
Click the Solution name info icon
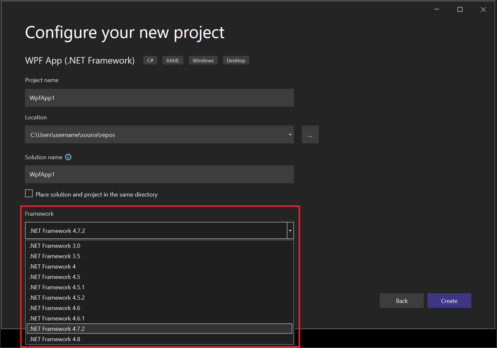[68, 157]
